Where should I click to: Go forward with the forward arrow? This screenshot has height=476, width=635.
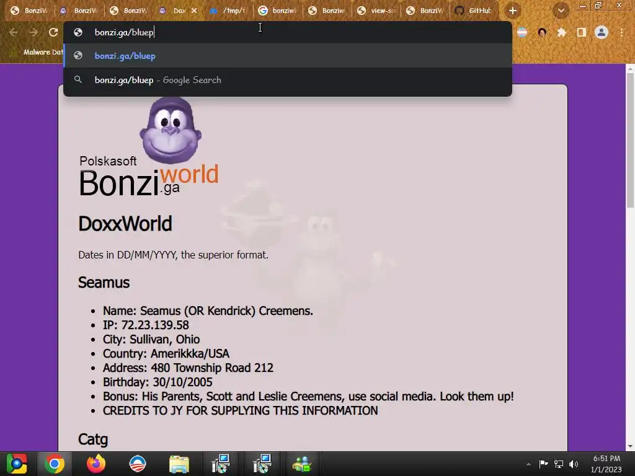point(33,32)
